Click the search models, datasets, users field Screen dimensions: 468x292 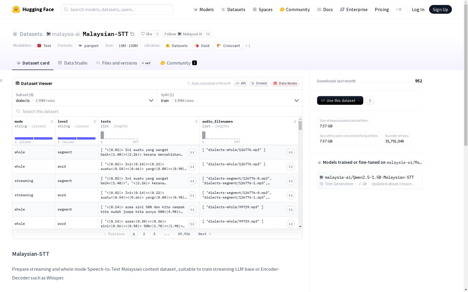click(117, 9)
